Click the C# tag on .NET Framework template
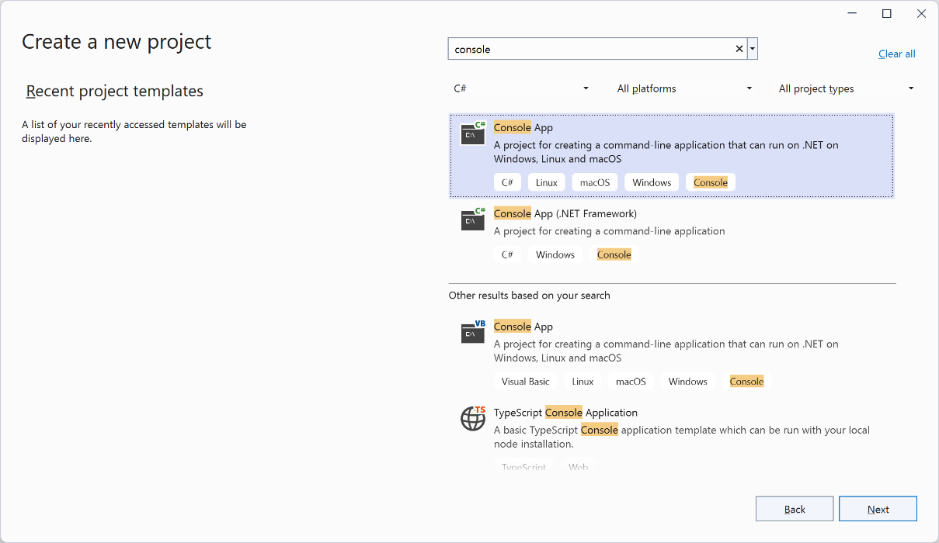The height and width of the screenshot is (543, 939). (507, 254)
